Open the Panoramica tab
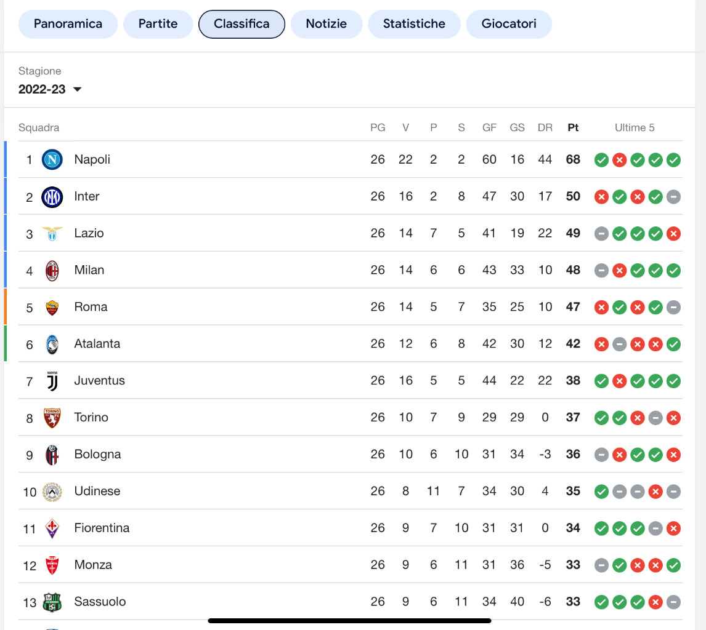Viewport: 706px width, 630px height. [68, 24]
